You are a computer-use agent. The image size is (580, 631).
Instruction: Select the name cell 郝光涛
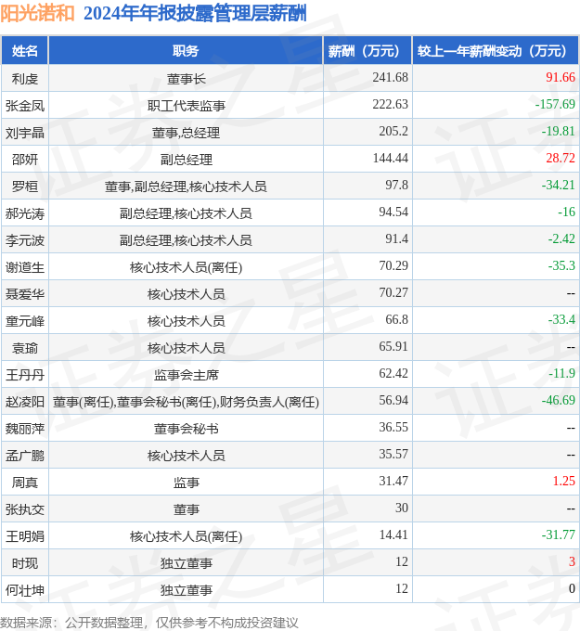pyautogui.click(x=24, y=213)
